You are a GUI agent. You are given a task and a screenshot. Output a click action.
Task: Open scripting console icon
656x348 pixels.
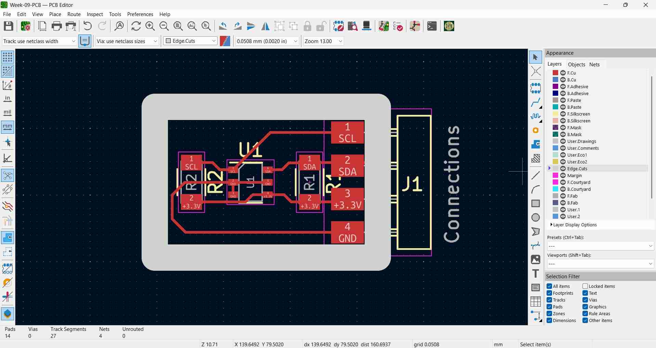(x=432, y=26)
